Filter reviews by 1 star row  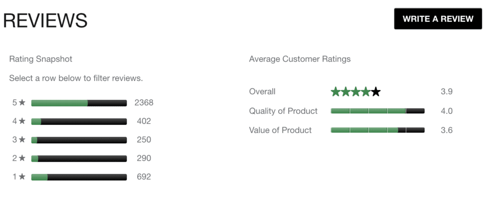83,177
